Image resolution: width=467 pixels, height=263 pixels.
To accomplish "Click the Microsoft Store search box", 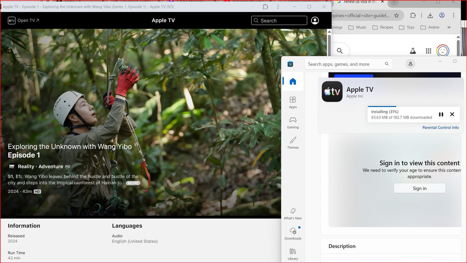I will tap(348, 64).
